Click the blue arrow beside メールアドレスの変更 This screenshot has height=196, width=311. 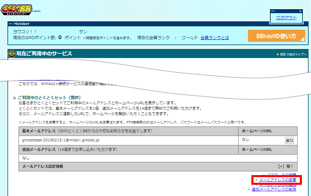[257, 179]
